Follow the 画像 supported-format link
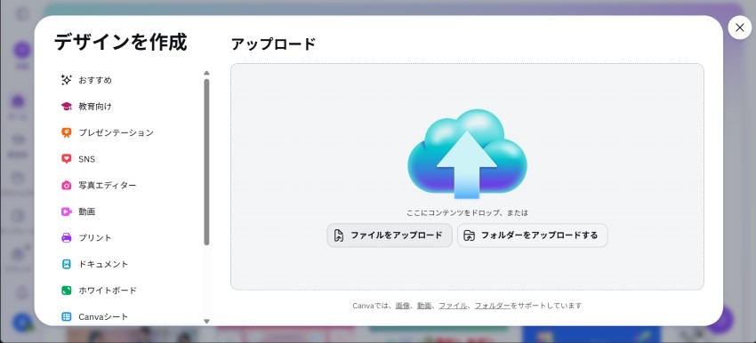 click(403, 306)
